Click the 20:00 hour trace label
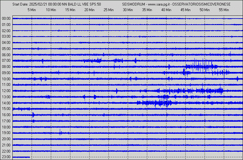This screenshot has height=160, width=243. point(6,139)
